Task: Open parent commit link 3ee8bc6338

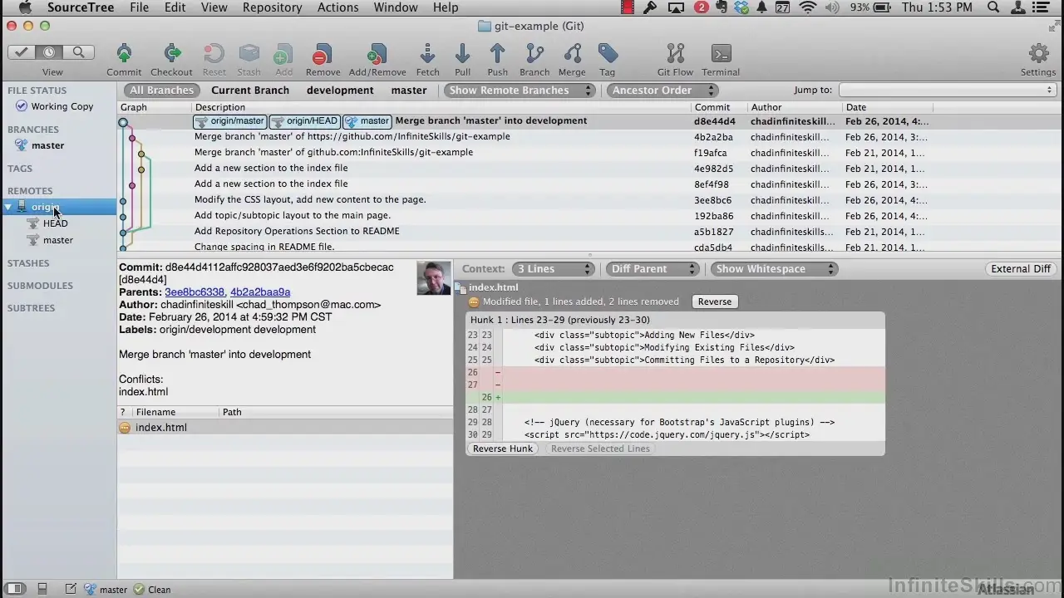Action: [195, 292]
